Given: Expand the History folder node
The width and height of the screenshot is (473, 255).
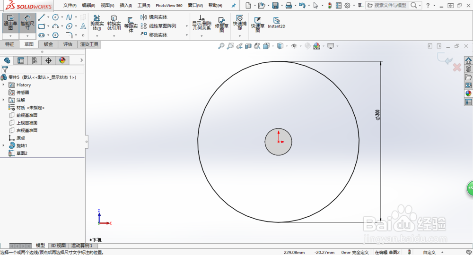Looking at the screenshot, I should (x=4, y=85).
